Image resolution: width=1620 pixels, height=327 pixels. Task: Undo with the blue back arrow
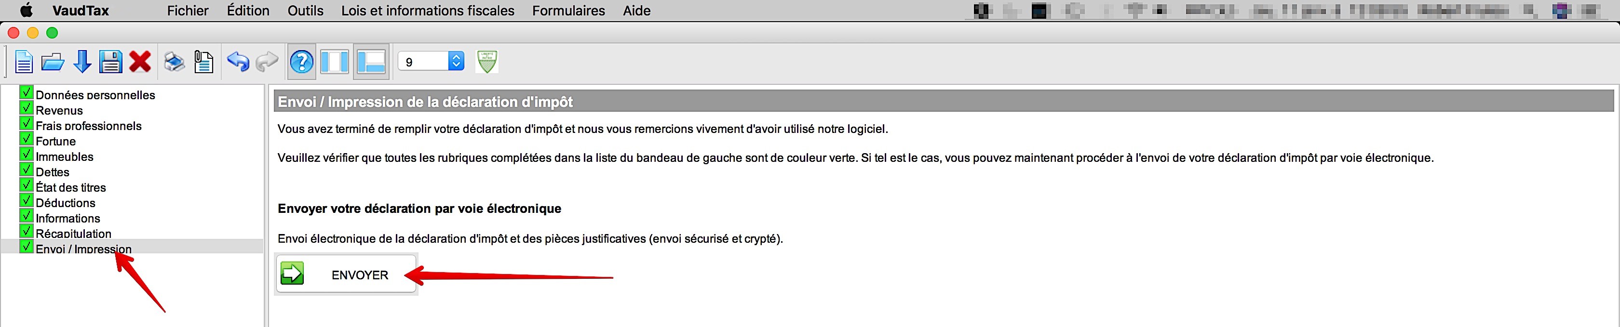click(238, 62)
